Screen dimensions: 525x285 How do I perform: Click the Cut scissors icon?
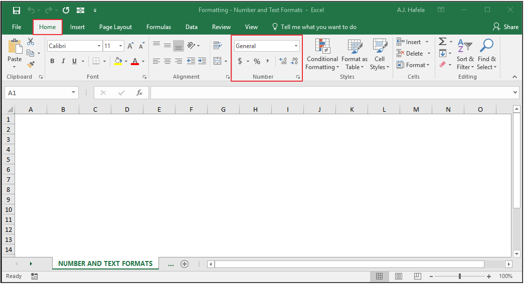tap(31, 42)
